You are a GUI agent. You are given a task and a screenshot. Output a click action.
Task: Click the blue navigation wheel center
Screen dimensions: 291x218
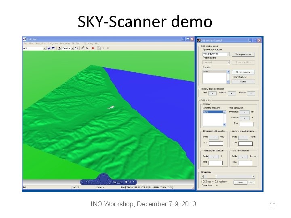(103, 179)
